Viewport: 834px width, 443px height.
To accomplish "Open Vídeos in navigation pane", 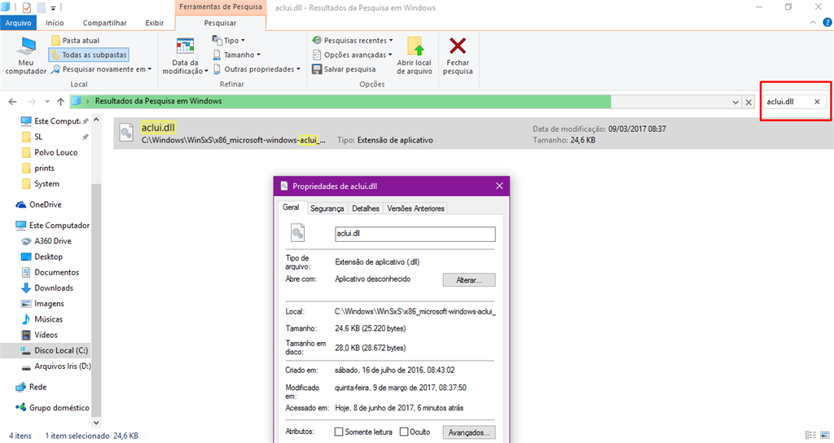I will click(39, 335).
